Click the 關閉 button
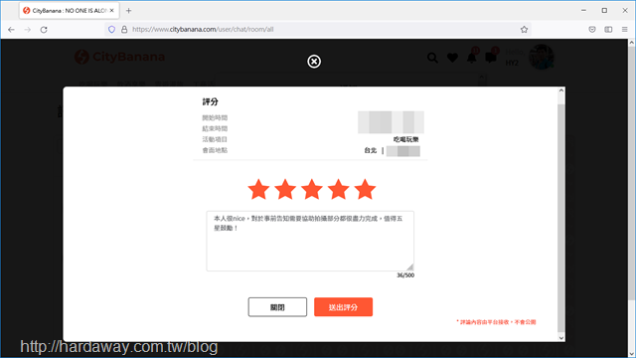Image resolution: width=636 pixels, height=358 pixels. [277, 307]
